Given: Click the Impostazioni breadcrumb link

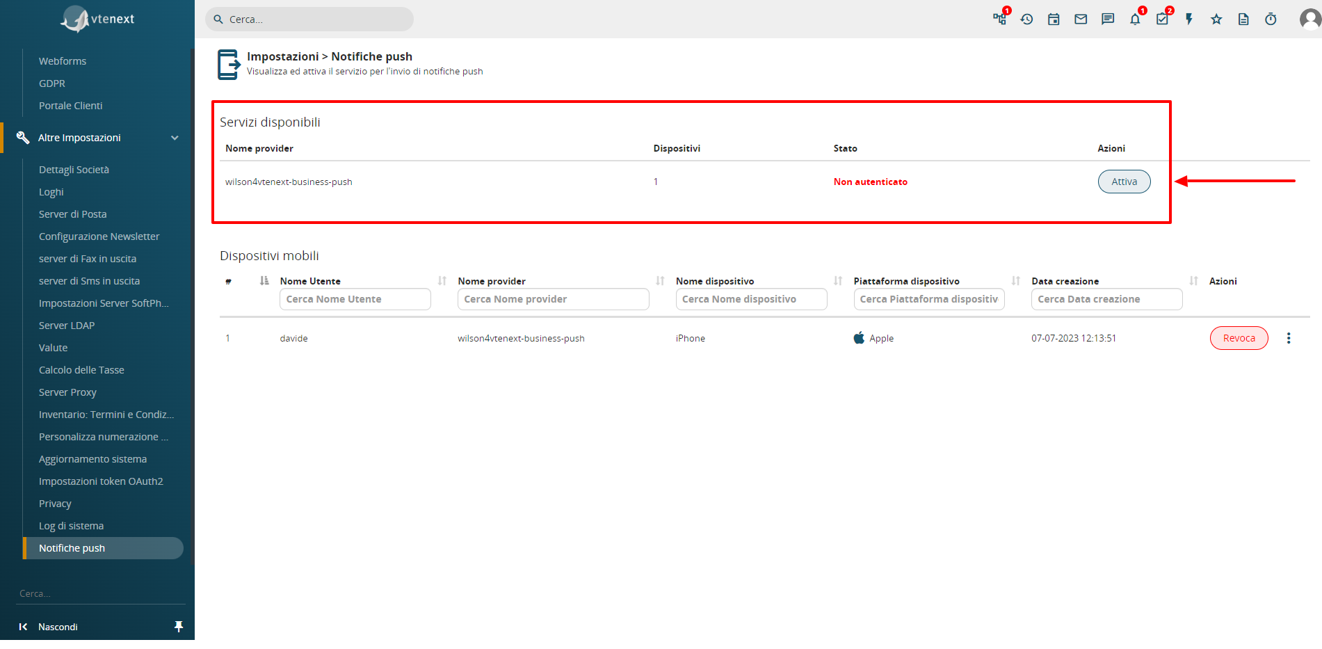Looking at the screenshot, I should (282, 56).
